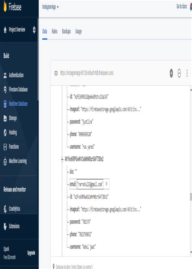Click the Firestore Database icon

point(5,90)
